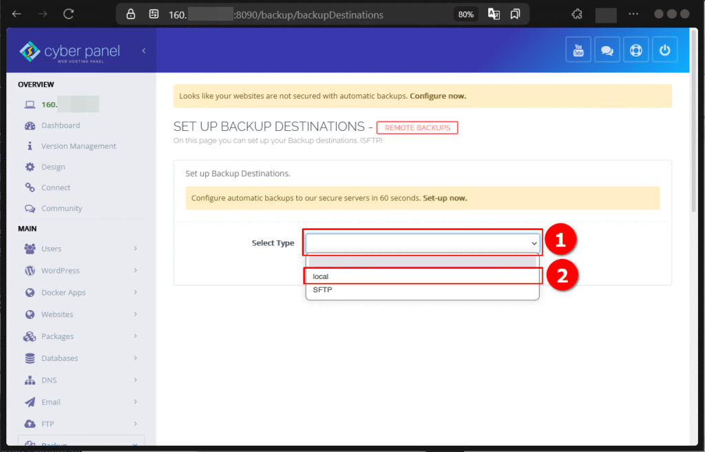Image resolution: width=705 pixels, height=452 pixels.
Task: Click the REMOTE BACKUPS button
Action: 417,127
